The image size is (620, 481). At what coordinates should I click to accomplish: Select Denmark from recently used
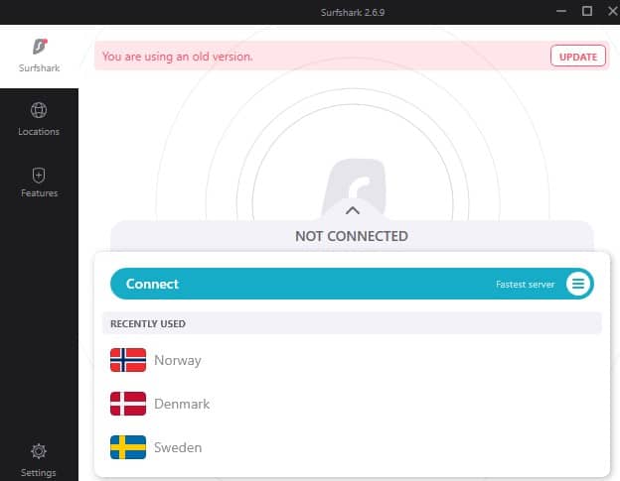pyautogui.click(x=352, y=404)
